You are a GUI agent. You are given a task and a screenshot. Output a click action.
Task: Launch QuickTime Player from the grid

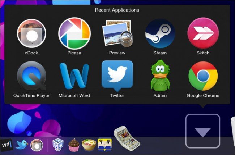pyautogui.click(x=31, y=76)
